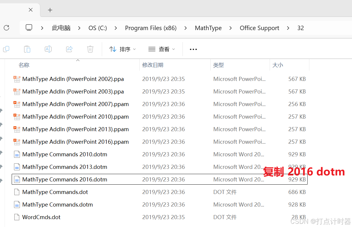Sort by the 大小 column header

coord(278,65)
